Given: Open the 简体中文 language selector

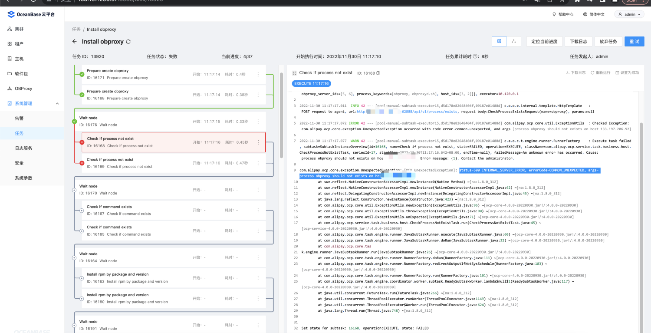Looking at the screenshot, I should tap(594, 14).
